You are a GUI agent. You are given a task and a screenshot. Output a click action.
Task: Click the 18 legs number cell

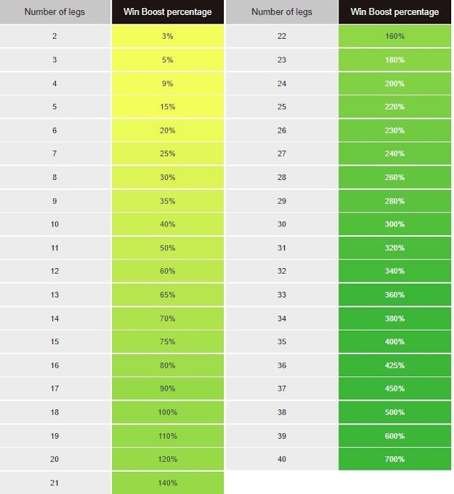55,412
